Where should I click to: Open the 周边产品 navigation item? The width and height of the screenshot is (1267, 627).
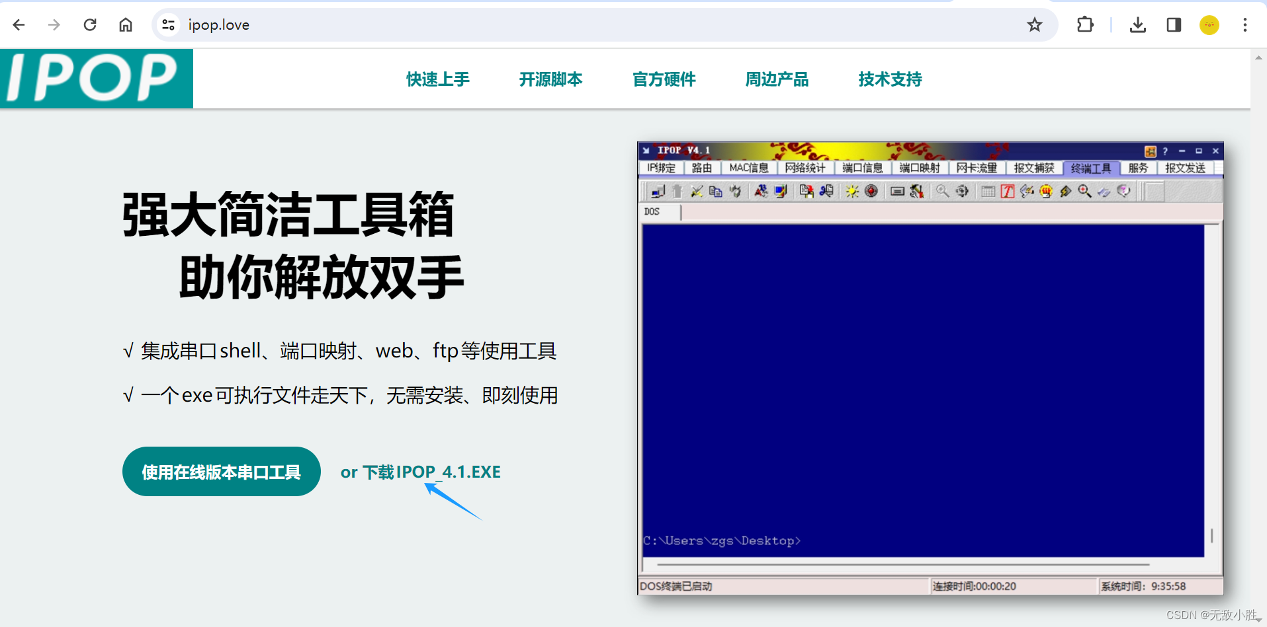tap(777, 79)
